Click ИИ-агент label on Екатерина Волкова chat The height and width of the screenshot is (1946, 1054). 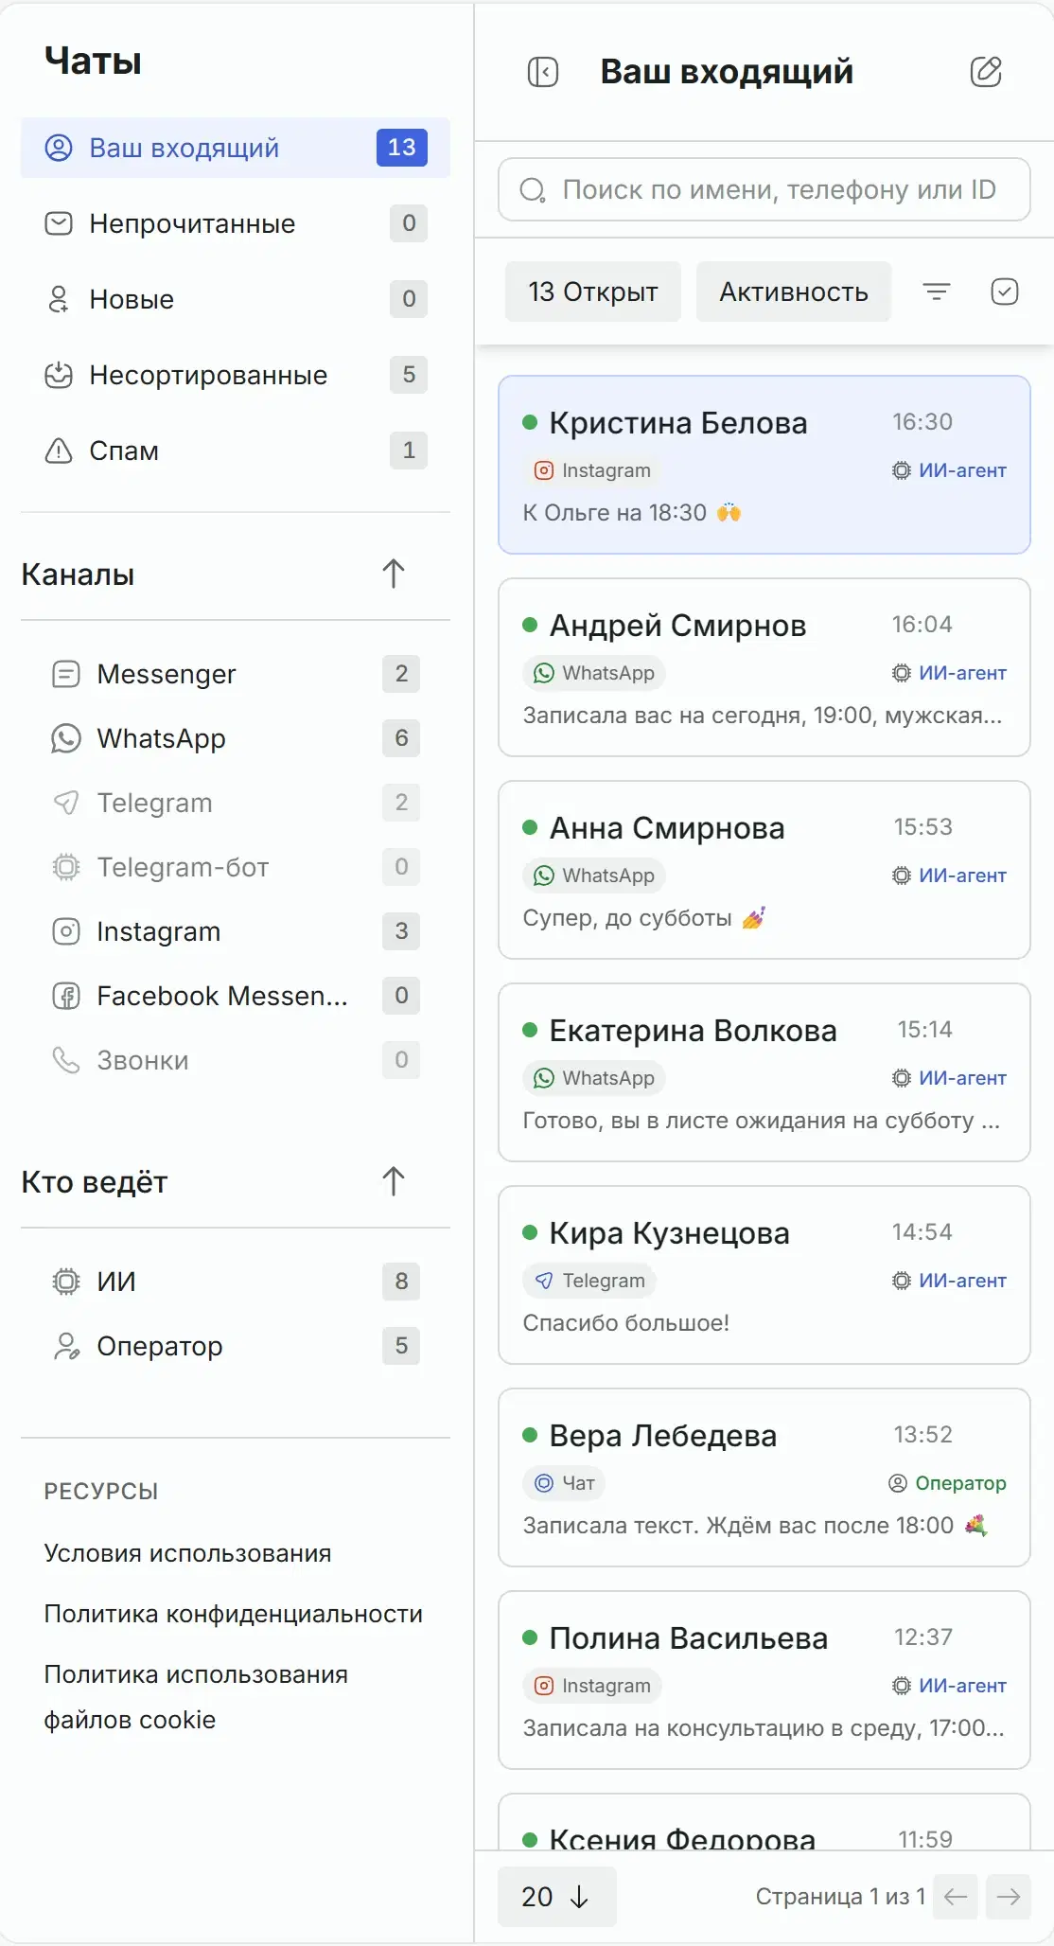(x=949, y=1078)
